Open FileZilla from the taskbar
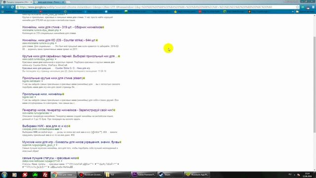Screen dimensions: 316x178 45,175
